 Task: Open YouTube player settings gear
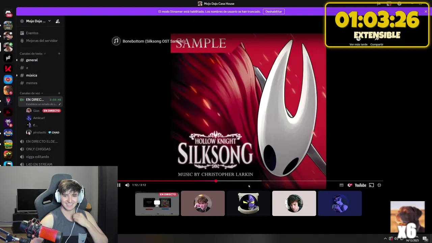349,185
